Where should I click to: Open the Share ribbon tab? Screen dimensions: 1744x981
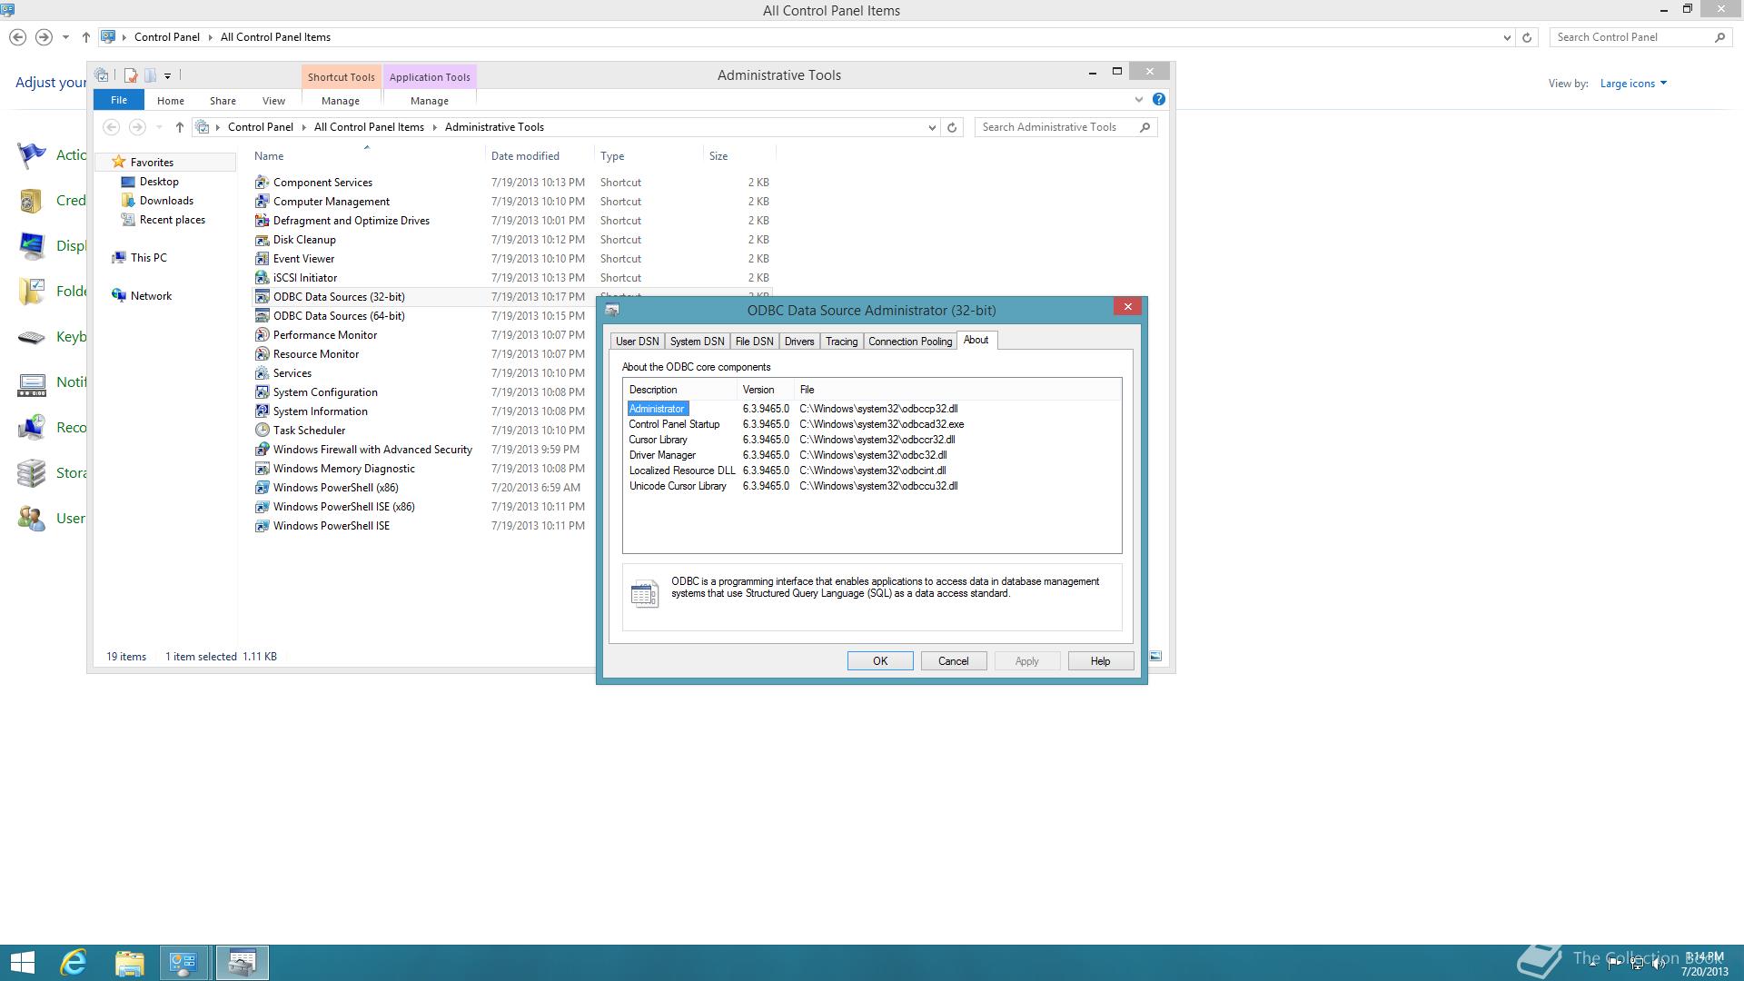[223, 101]
